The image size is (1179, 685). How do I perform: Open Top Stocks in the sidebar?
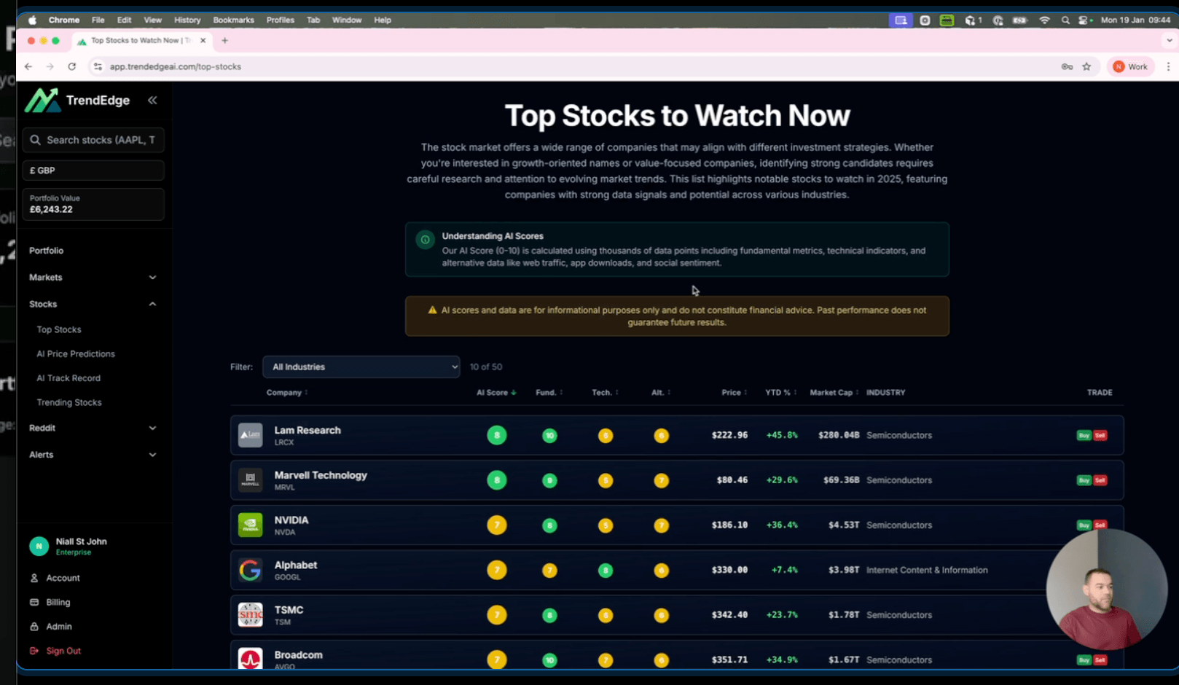click(x=59, y=330)
